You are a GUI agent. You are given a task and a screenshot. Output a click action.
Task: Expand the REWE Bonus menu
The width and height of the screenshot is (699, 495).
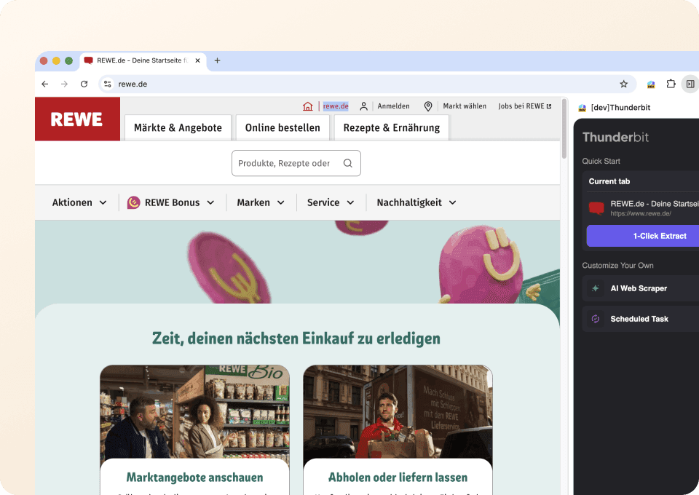tap(172, 202)
